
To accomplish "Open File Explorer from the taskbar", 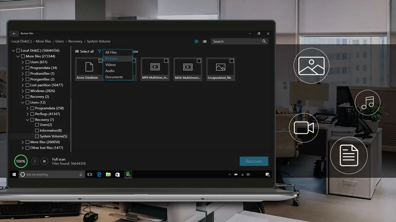I will click(108, 174).
